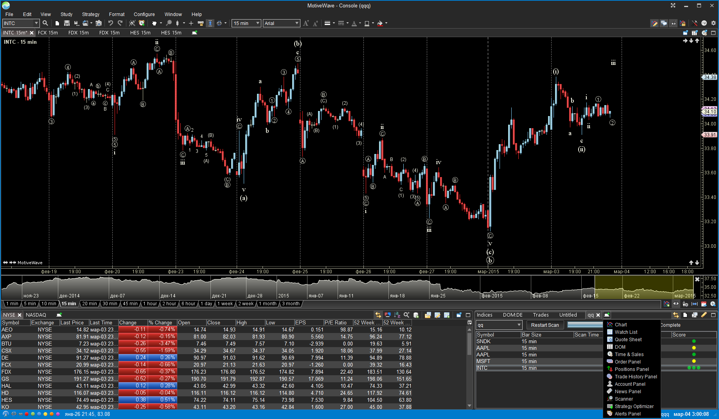The width and height of the screenshot is (719, 419).
Task: Click the Restart Scan button
Action: pos(545,325)
